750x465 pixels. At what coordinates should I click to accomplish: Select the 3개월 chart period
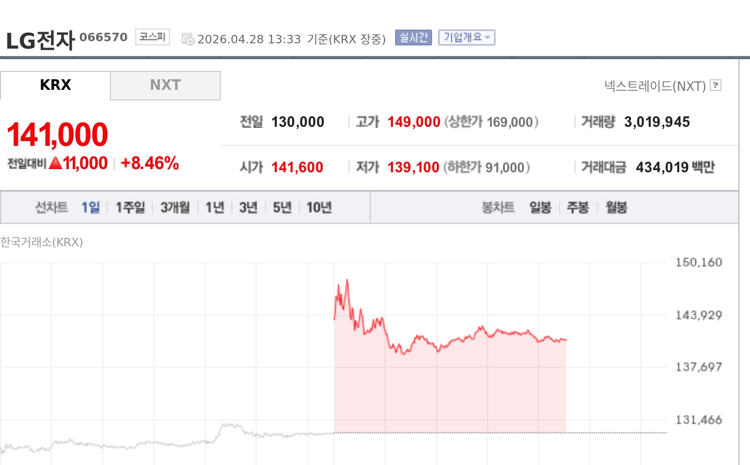point(174,208)
